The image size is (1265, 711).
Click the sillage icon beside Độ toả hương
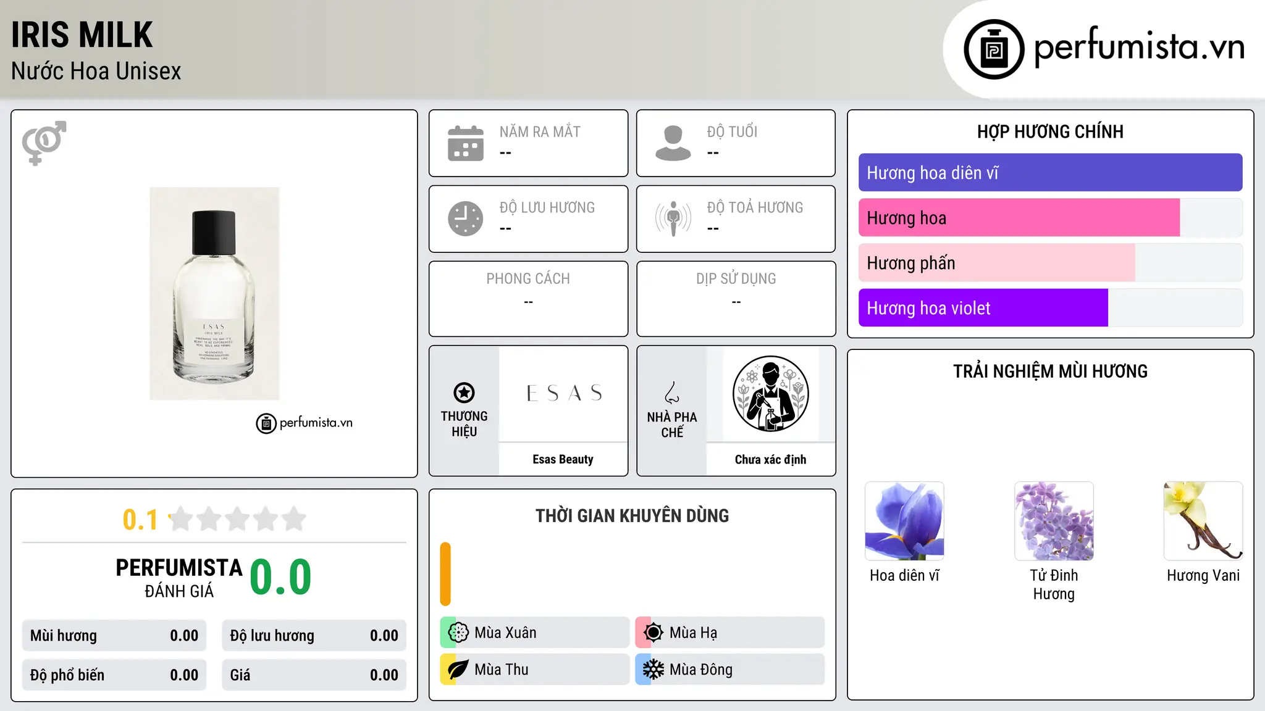673,218
